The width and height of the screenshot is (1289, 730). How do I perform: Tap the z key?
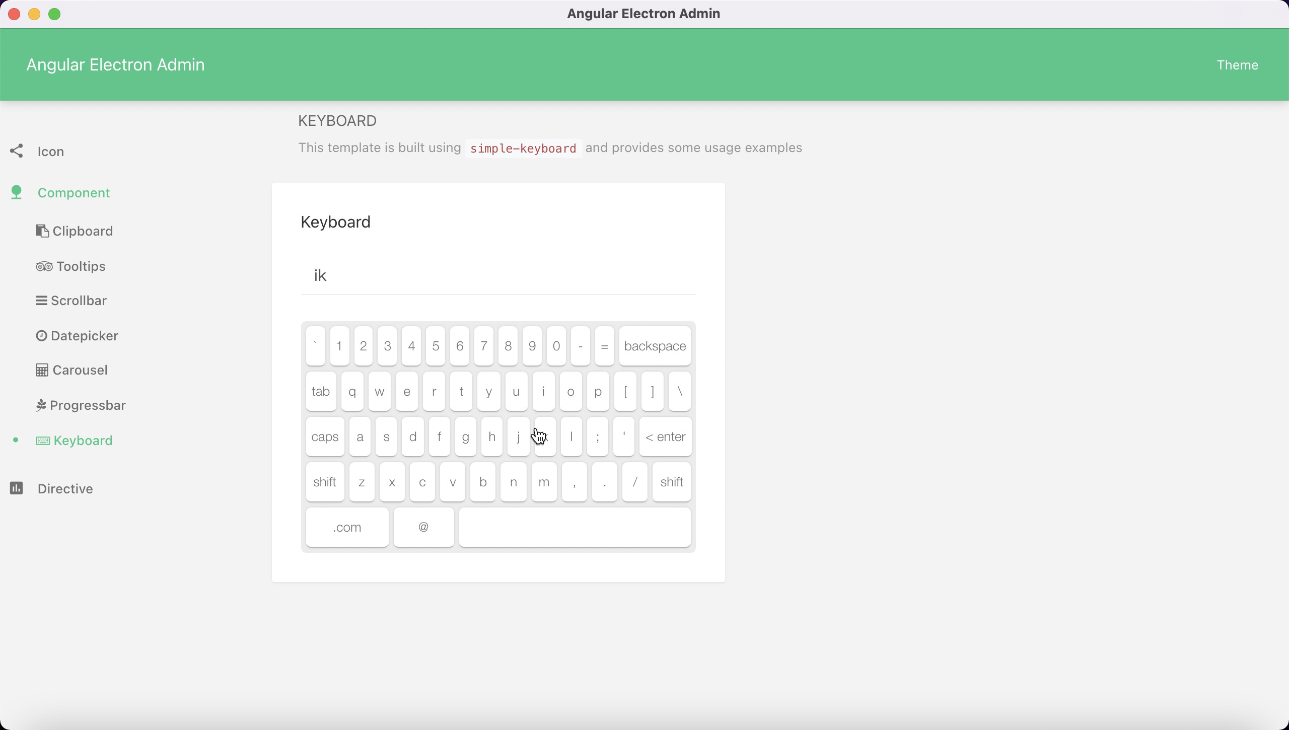362,482
